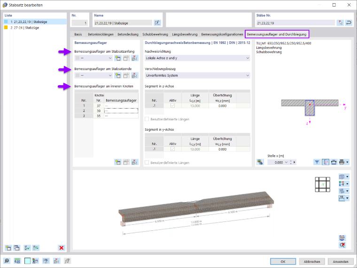The image size is (357, 268).
Task: Toggle Benutzerdefinierte Längen under Segment in z-Achse
Action: (147, 119)
